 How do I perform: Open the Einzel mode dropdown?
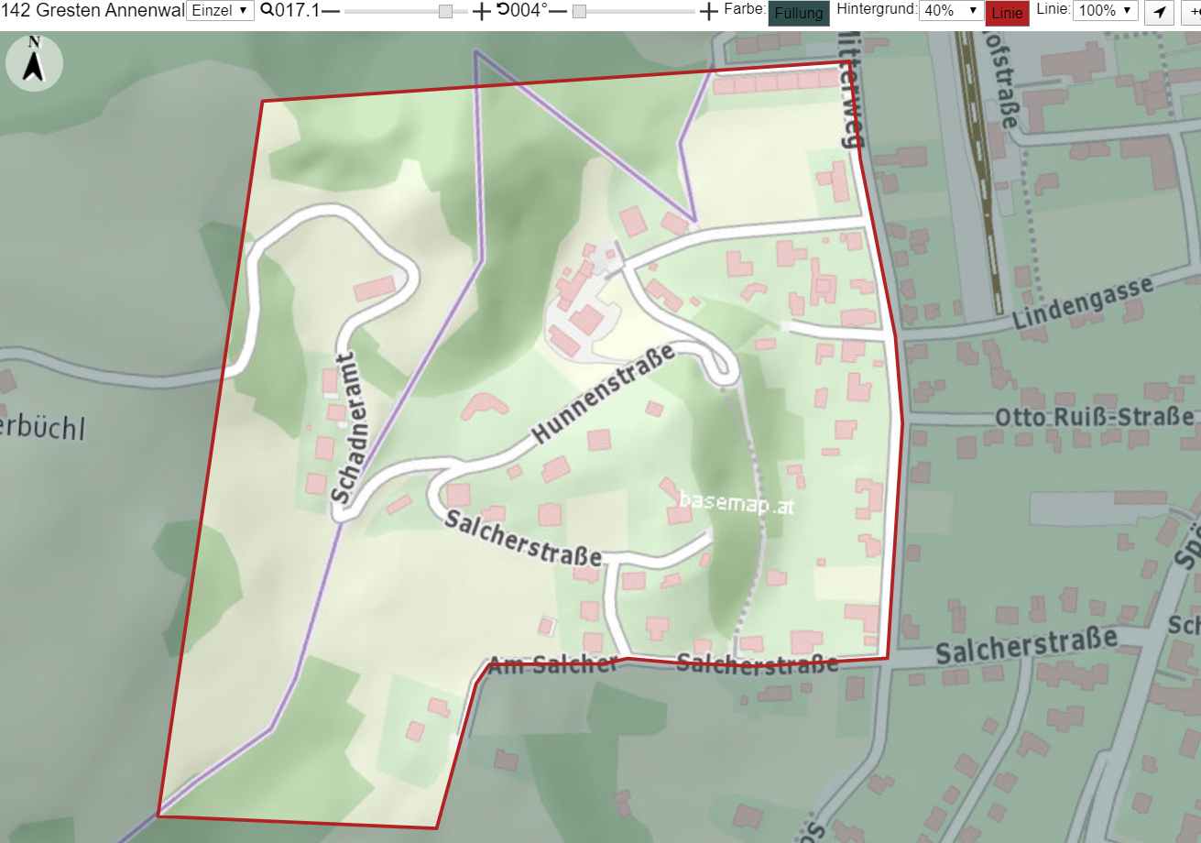pyautogui.click(x=220, y=11)
